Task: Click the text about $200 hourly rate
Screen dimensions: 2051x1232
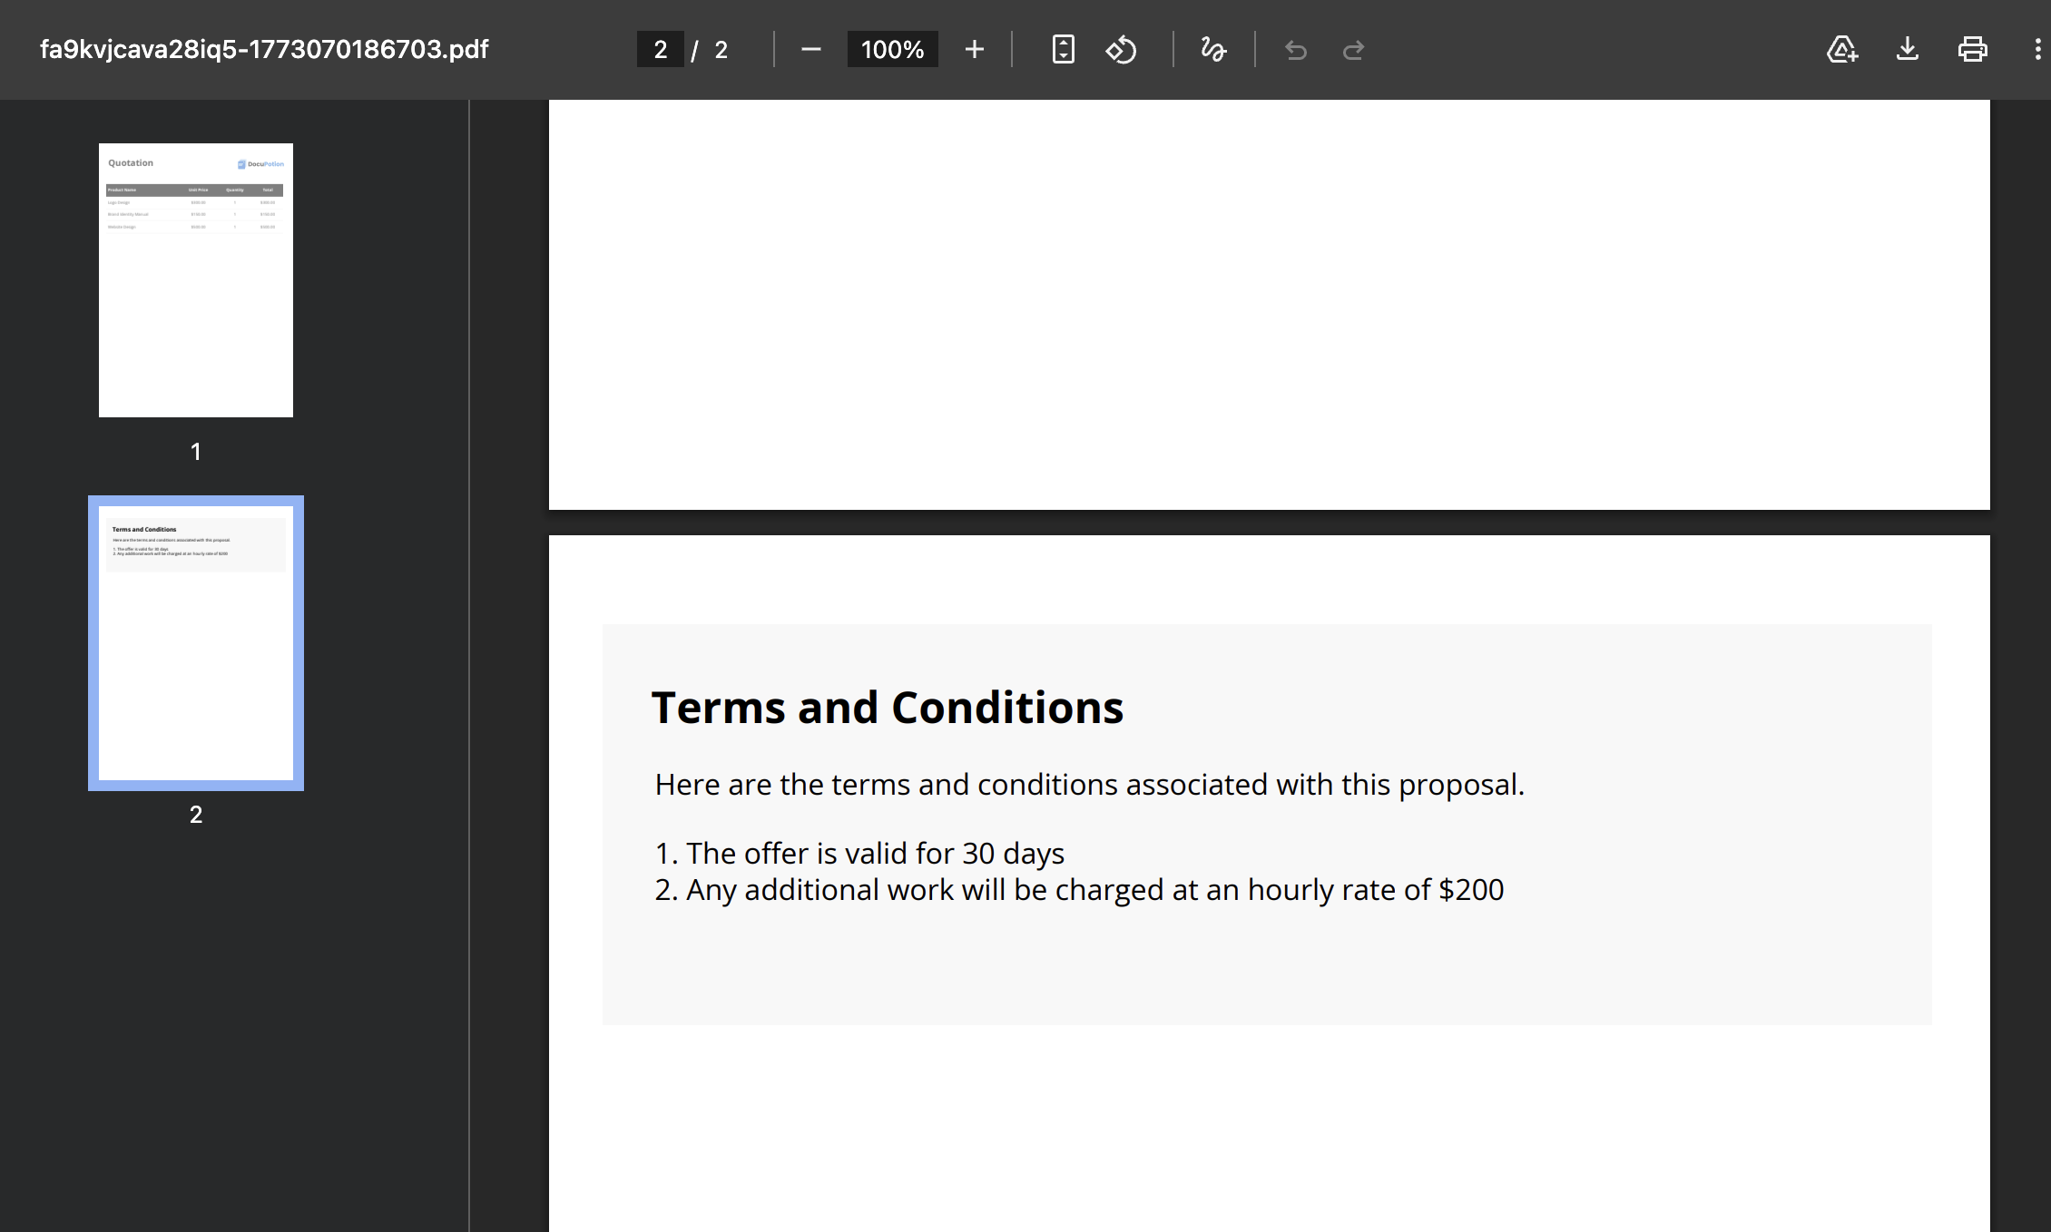Action: click(x=1078, y=890)
